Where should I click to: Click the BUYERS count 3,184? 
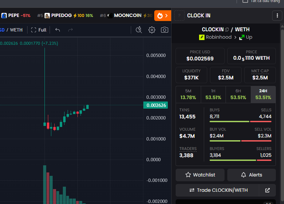point(215,155)
